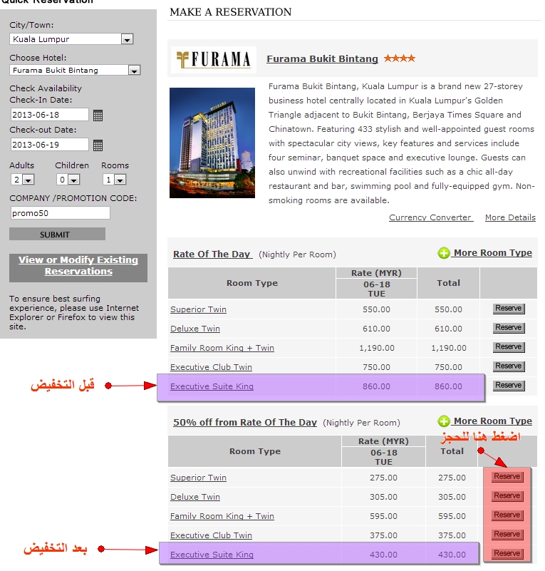This screenshot has height=571, width=545.
Task: Open the Rooms count dropdown
Action: (114, 180)
